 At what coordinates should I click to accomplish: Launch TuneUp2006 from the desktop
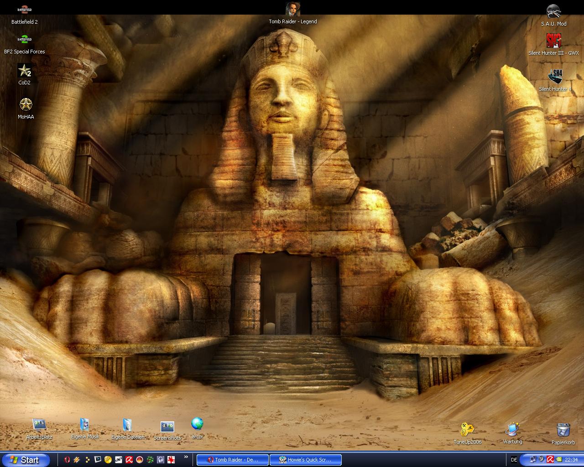[467, 430]
